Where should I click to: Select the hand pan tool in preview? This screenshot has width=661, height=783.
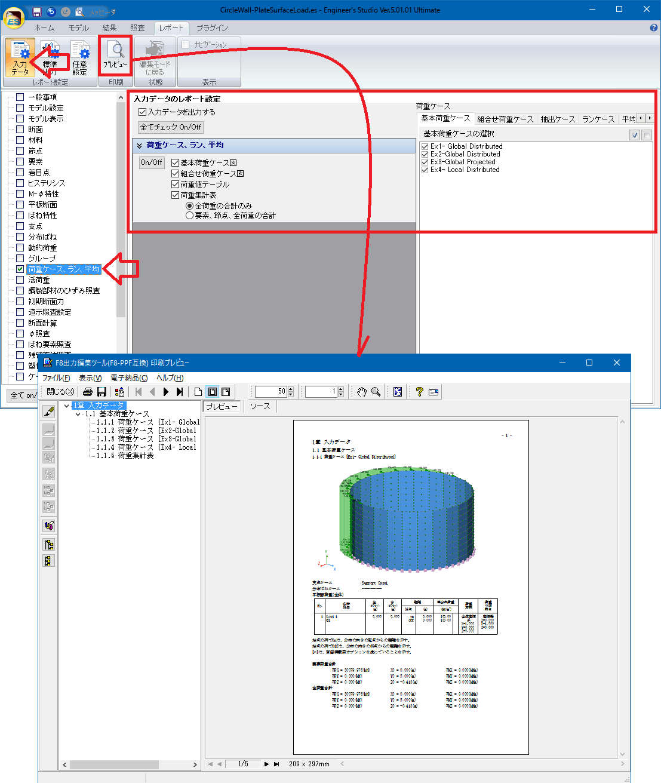point(362,392)
